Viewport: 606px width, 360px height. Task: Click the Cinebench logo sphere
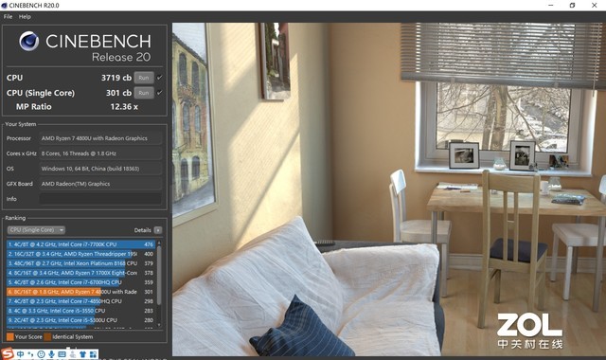point(29,41)
